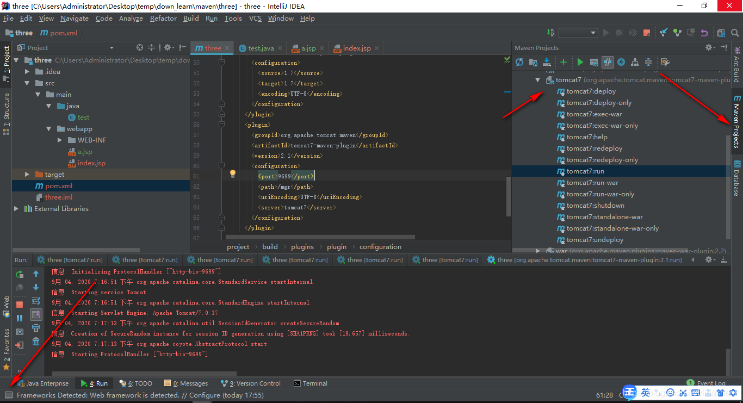The height and width of the screenshot is (403, 743).
Task: Open 6: TODO tool window
Action: [x=136, y=383]
